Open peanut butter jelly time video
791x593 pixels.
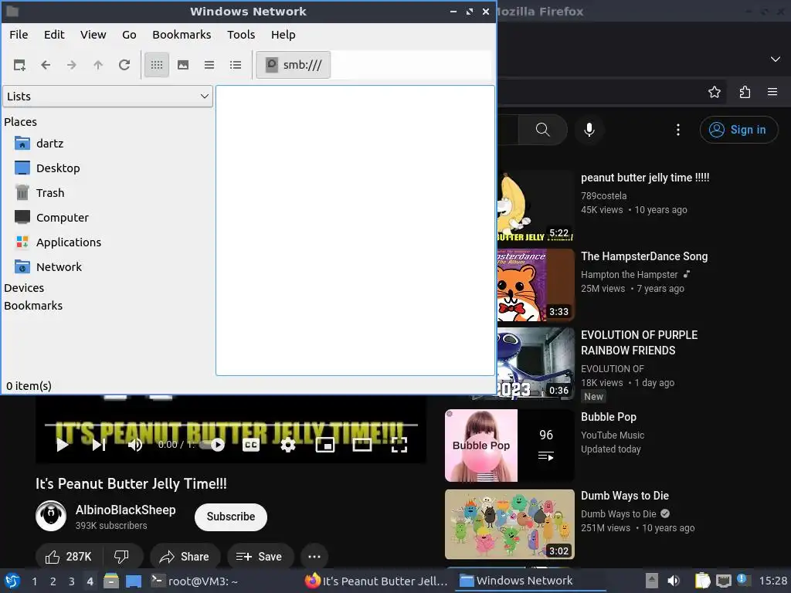tap(645, 178)
